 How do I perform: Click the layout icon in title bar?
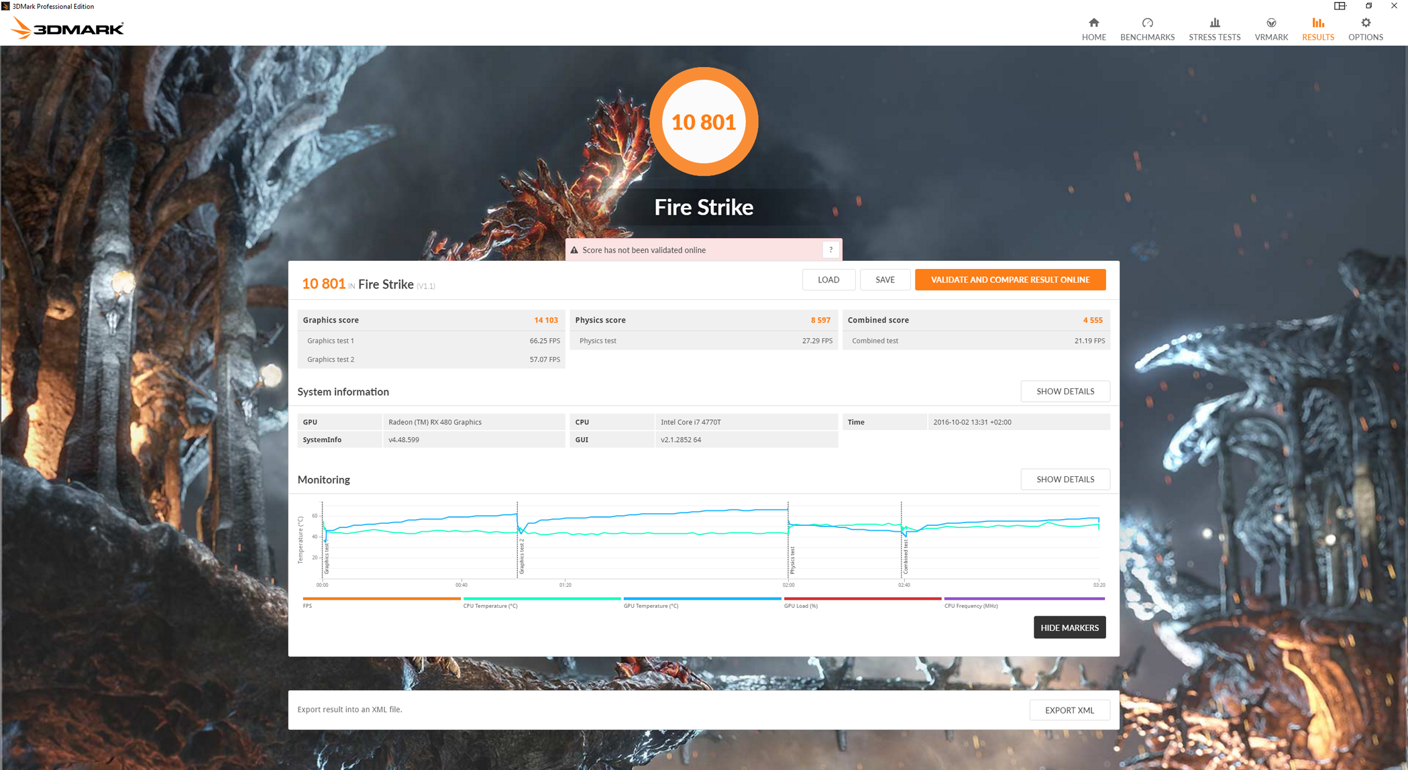pyautogui.click(x=1340, y=6)
